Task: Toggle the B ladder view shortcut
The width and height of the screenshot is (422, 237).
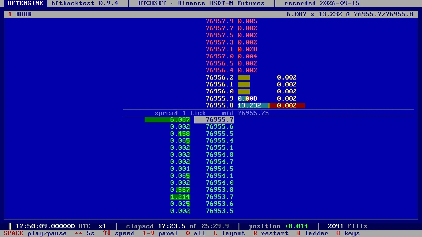Action: (312, 233)
